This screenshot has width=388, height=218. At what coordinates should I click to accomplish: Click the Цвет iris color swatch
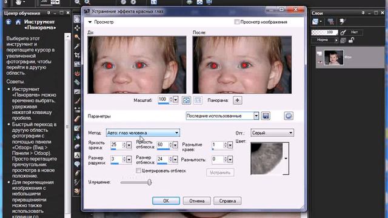pyautogui.click(x=267, y=159)
